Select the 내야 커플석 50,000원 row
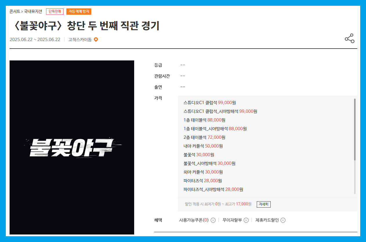Image resolution: width=366 pixels, height=242 pixels. tap(203, 146)
